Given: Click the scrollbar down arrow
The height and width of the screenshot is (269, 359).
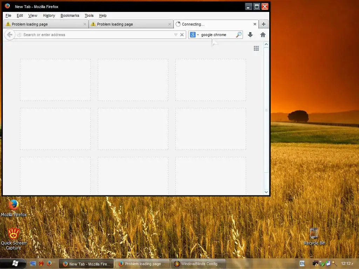Looking at the screenshot, I should point(266,192).
